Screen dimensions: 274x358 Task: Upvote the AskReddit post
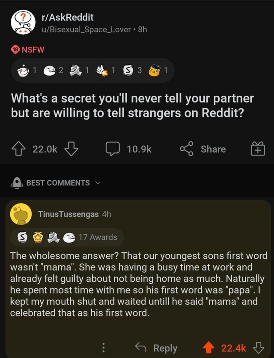click(19, 149)
